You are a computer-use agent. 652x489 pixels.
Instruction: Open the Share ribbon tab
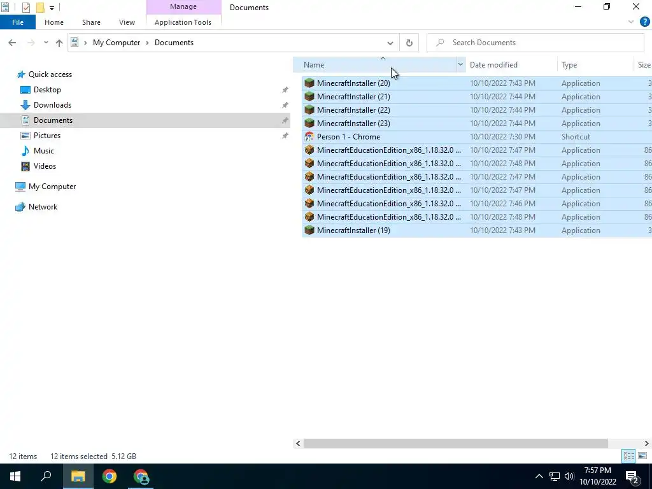coord(91,22)
